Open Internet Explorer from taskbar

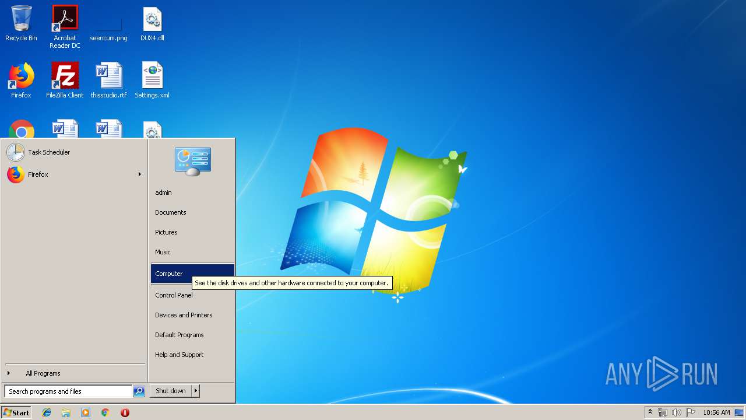[x=47, y=412]
